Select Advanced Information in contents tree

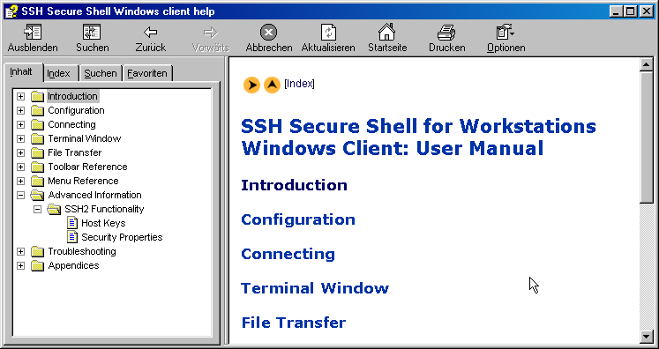tap(94, 196)
